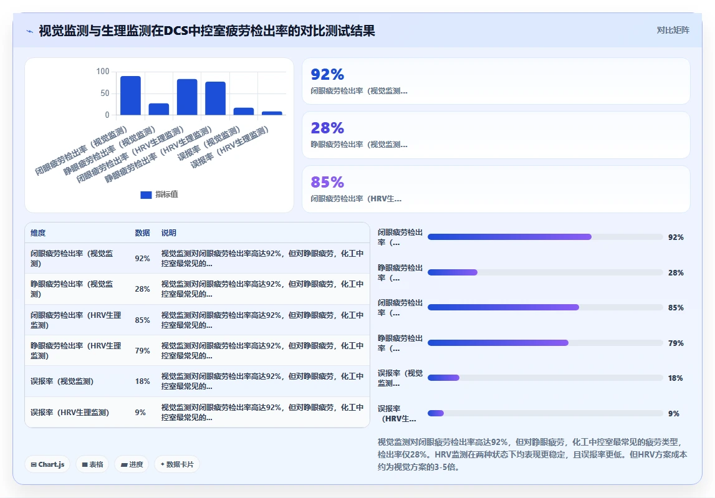Click the 说明 column header
715x498 pixels.
pyautogui.click(x=169, y=232)
